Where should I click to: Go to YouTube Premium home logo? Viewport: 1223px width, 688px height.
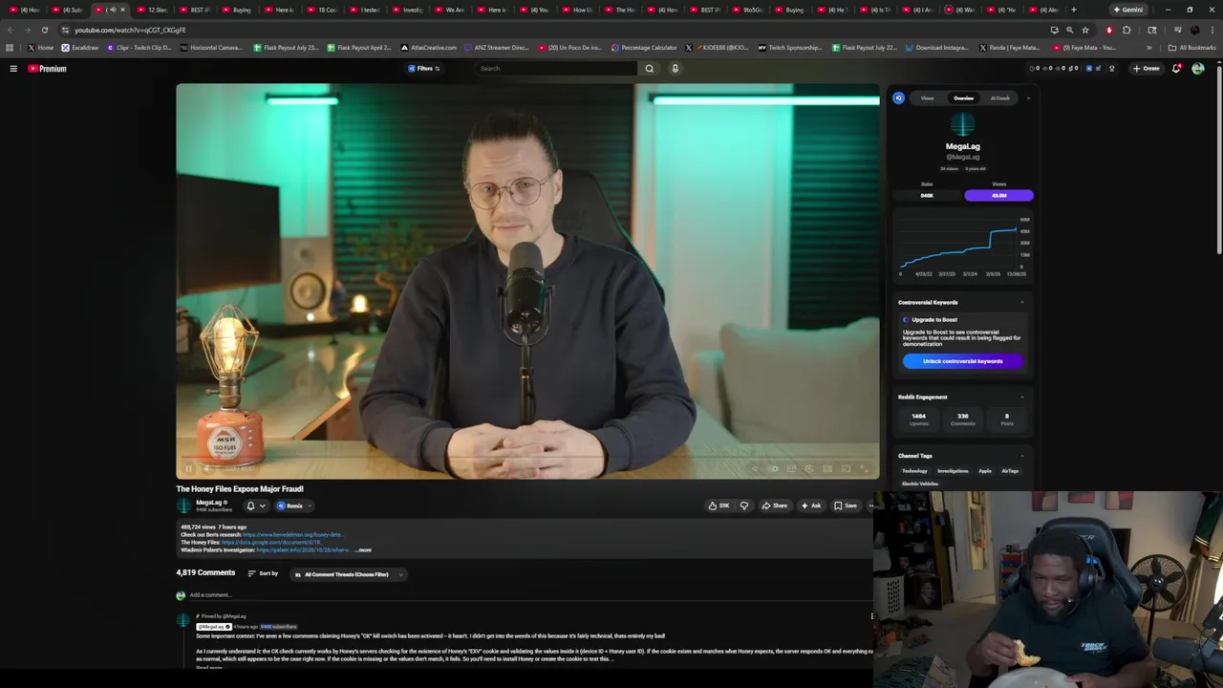tap(47, 69)
